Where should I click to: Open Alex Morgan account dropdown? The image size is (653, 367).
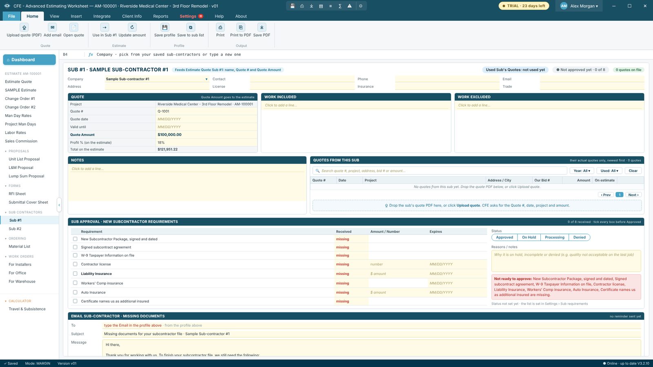[579, 6]
